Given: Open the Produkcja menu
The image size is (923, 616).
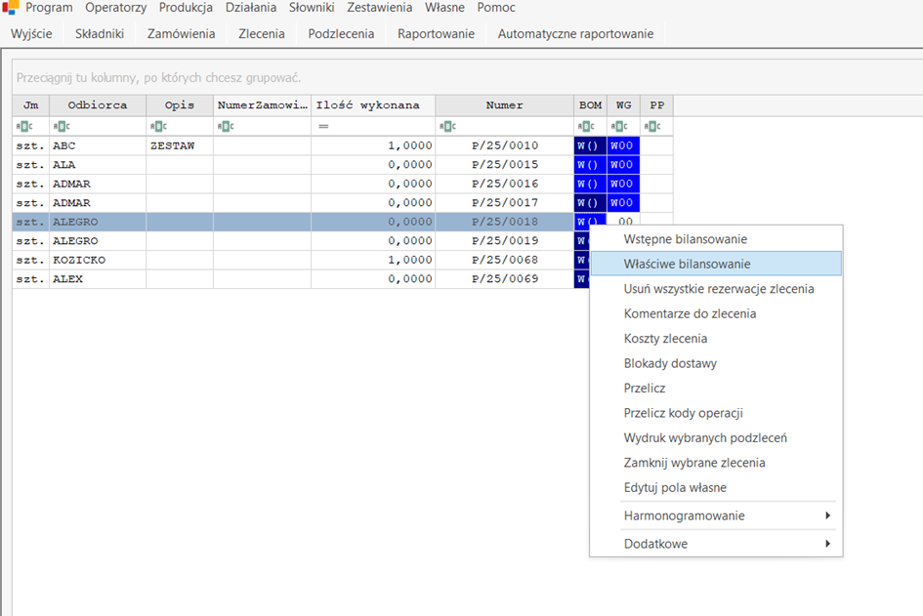Looking at the screenshot, I should coord(186,8).
